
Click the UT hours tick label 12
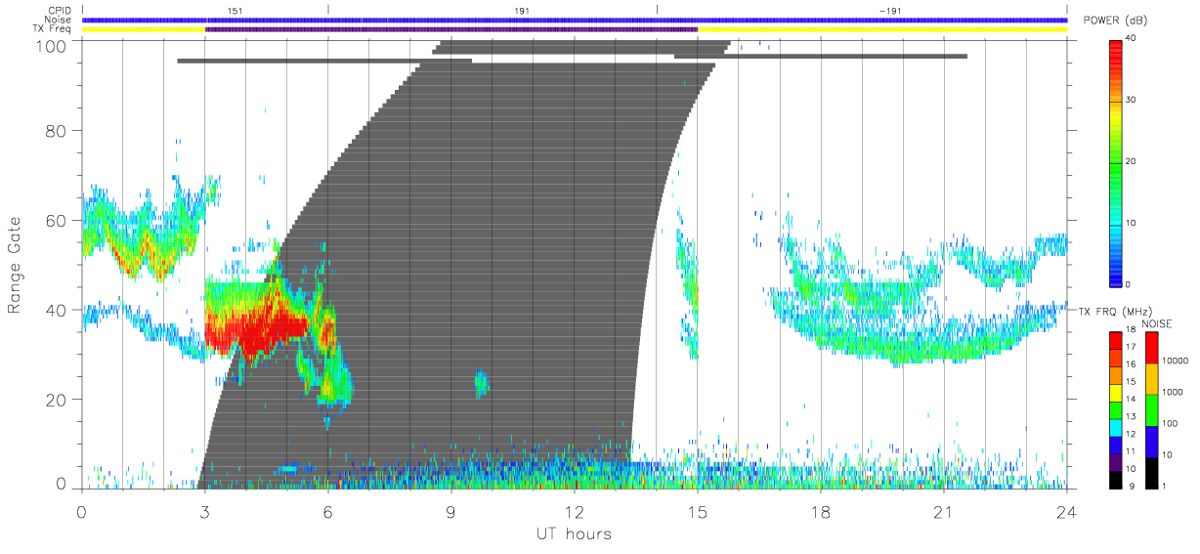coord(574,511)
